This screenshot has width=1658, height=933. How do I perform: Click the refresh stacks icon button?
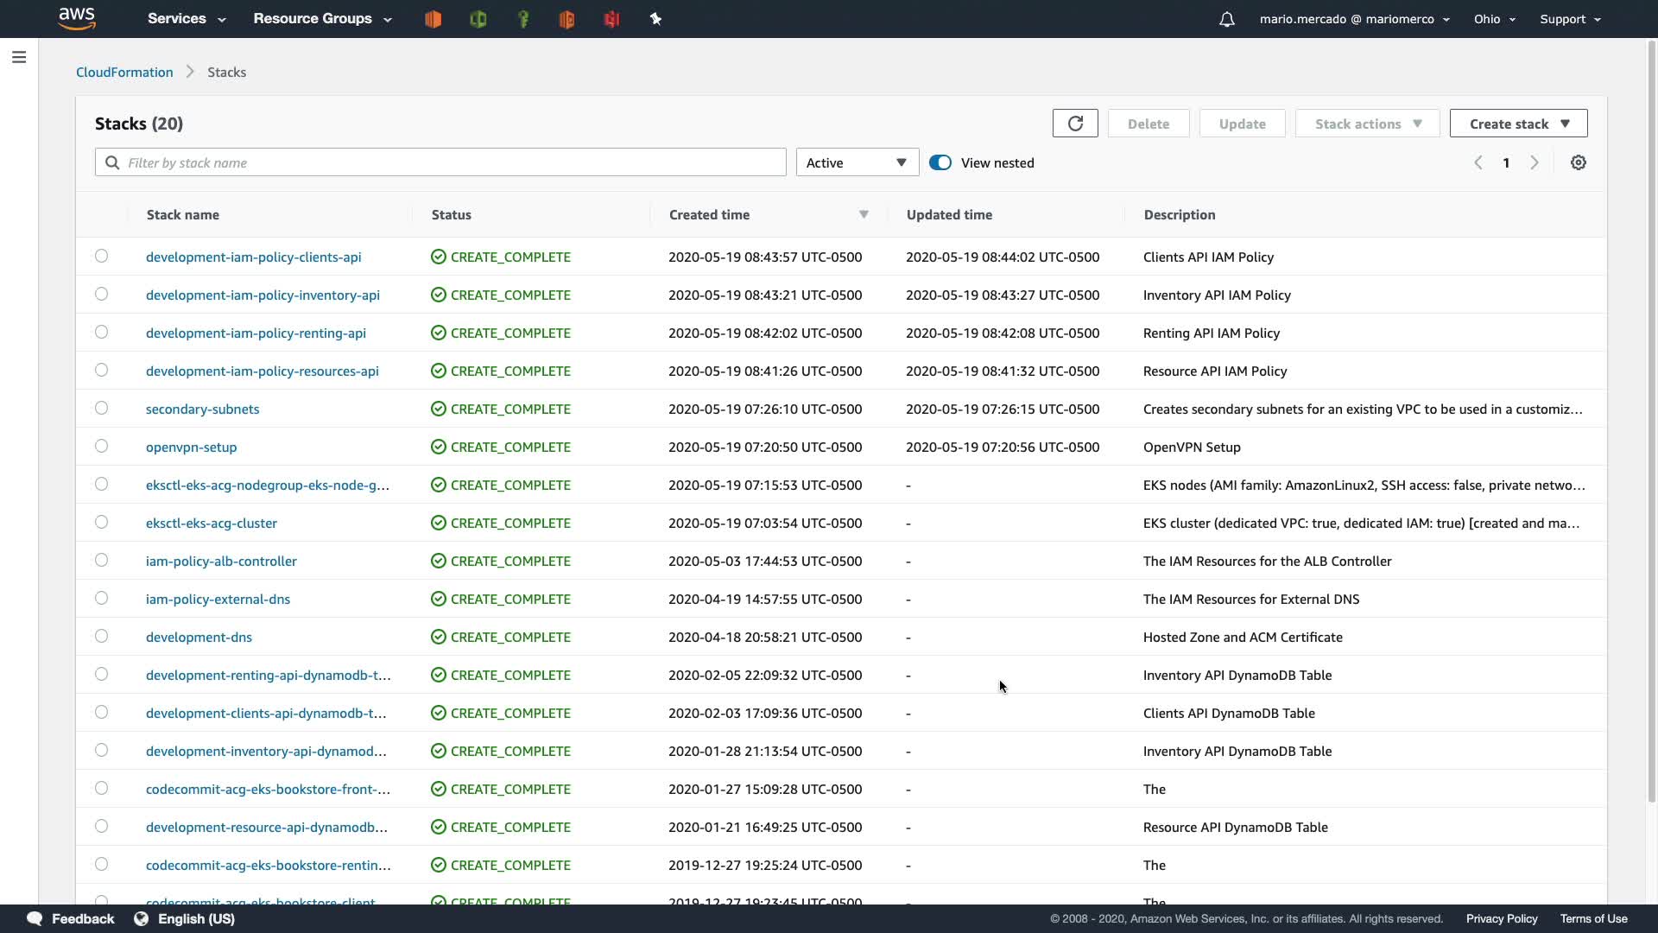click(x=1075, y=124)
